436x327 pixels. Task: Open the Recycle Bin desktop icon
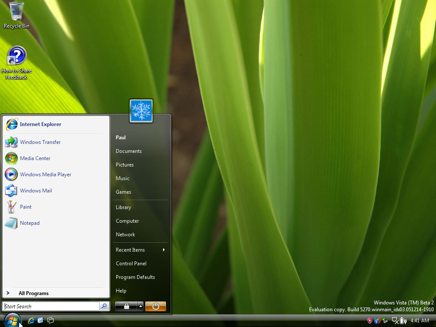pos(16,15)
